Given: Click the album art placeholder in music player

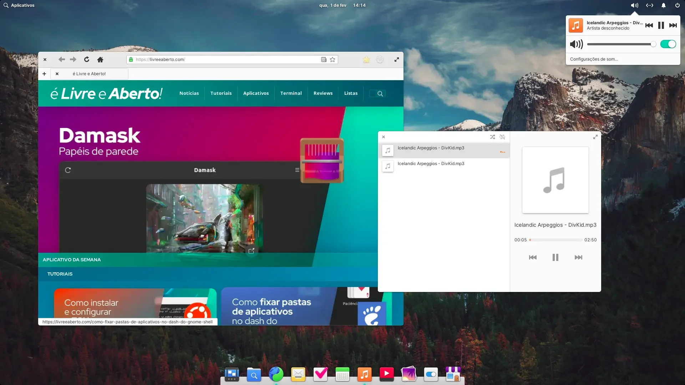Looking at the screenshot, I should tap(555, 180).
